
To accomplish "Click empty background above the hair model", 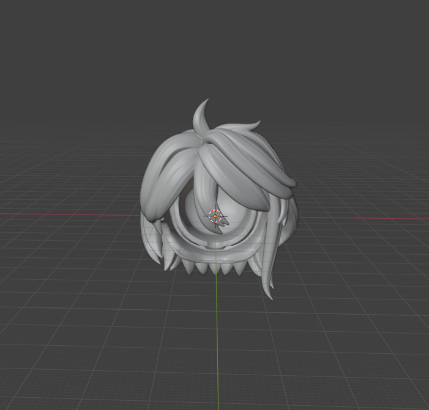I will click(x=214, y=49).
